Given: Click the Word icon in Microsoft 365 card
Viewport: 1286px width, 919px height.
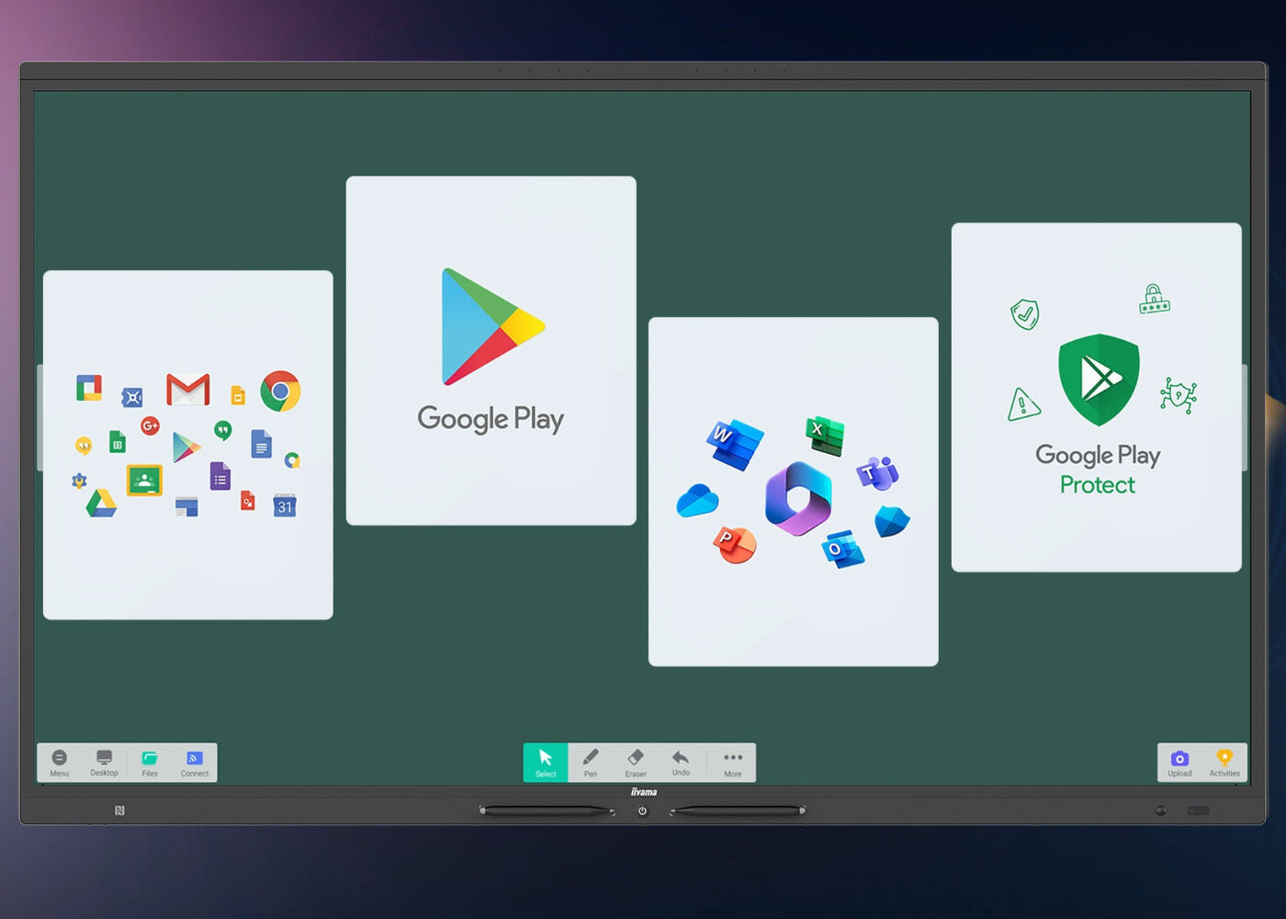Looking at the screenshot, I should 735,443.
